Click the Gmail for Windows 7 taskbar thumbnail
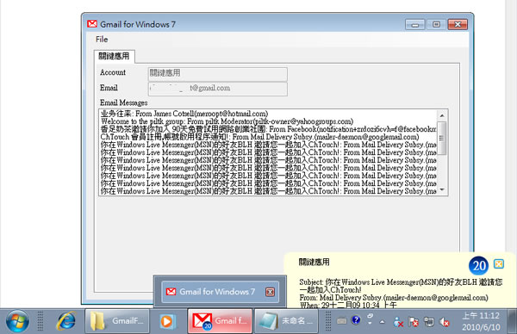The width and height of the screenshot is (517, 334). coord(220,292)
